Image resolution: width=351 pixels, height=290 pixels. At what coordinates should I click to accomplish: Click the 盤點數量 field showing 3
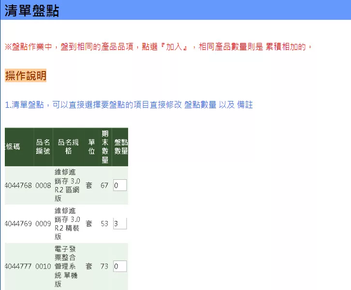[119, 223]
